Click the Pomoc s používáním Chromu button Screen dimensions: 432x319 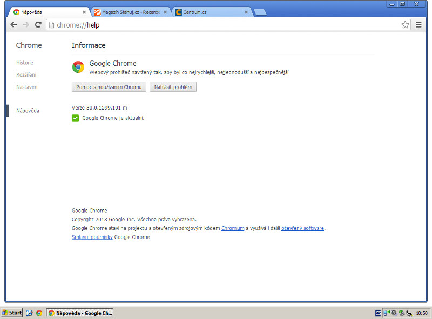click(109, 87)
